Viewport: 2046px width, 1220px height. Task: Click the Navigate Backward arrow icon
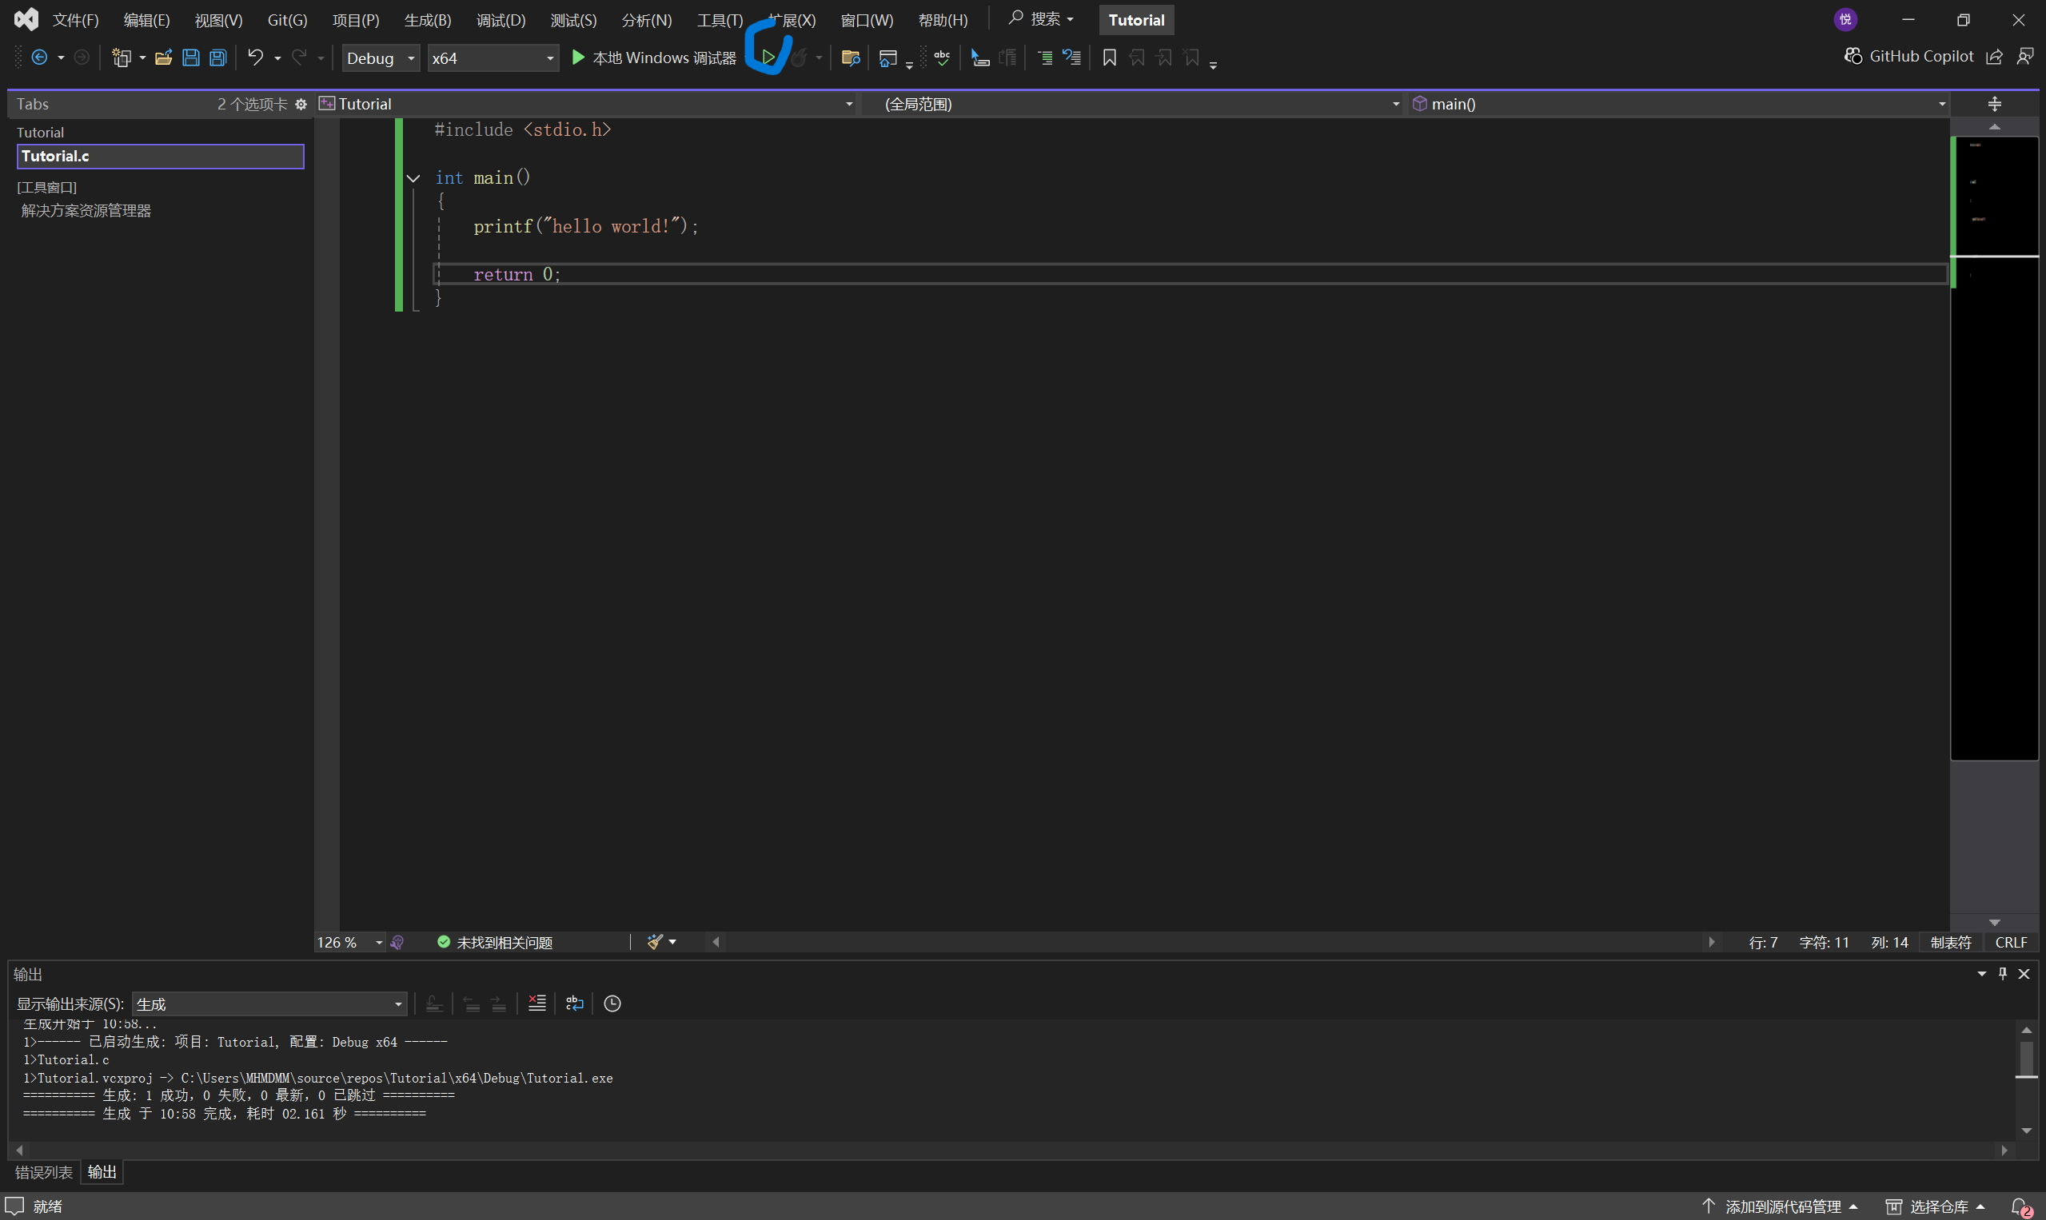click(38, 58)
